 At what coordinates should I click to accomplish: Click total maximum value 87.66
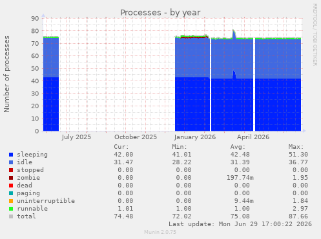[x=298, y=216]
